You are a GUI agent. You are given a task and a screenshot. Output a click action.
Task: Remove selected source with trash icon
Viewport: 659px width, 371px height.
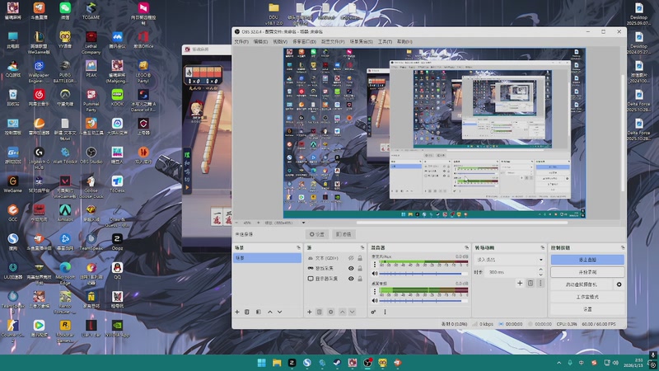[x=319, y=312]
